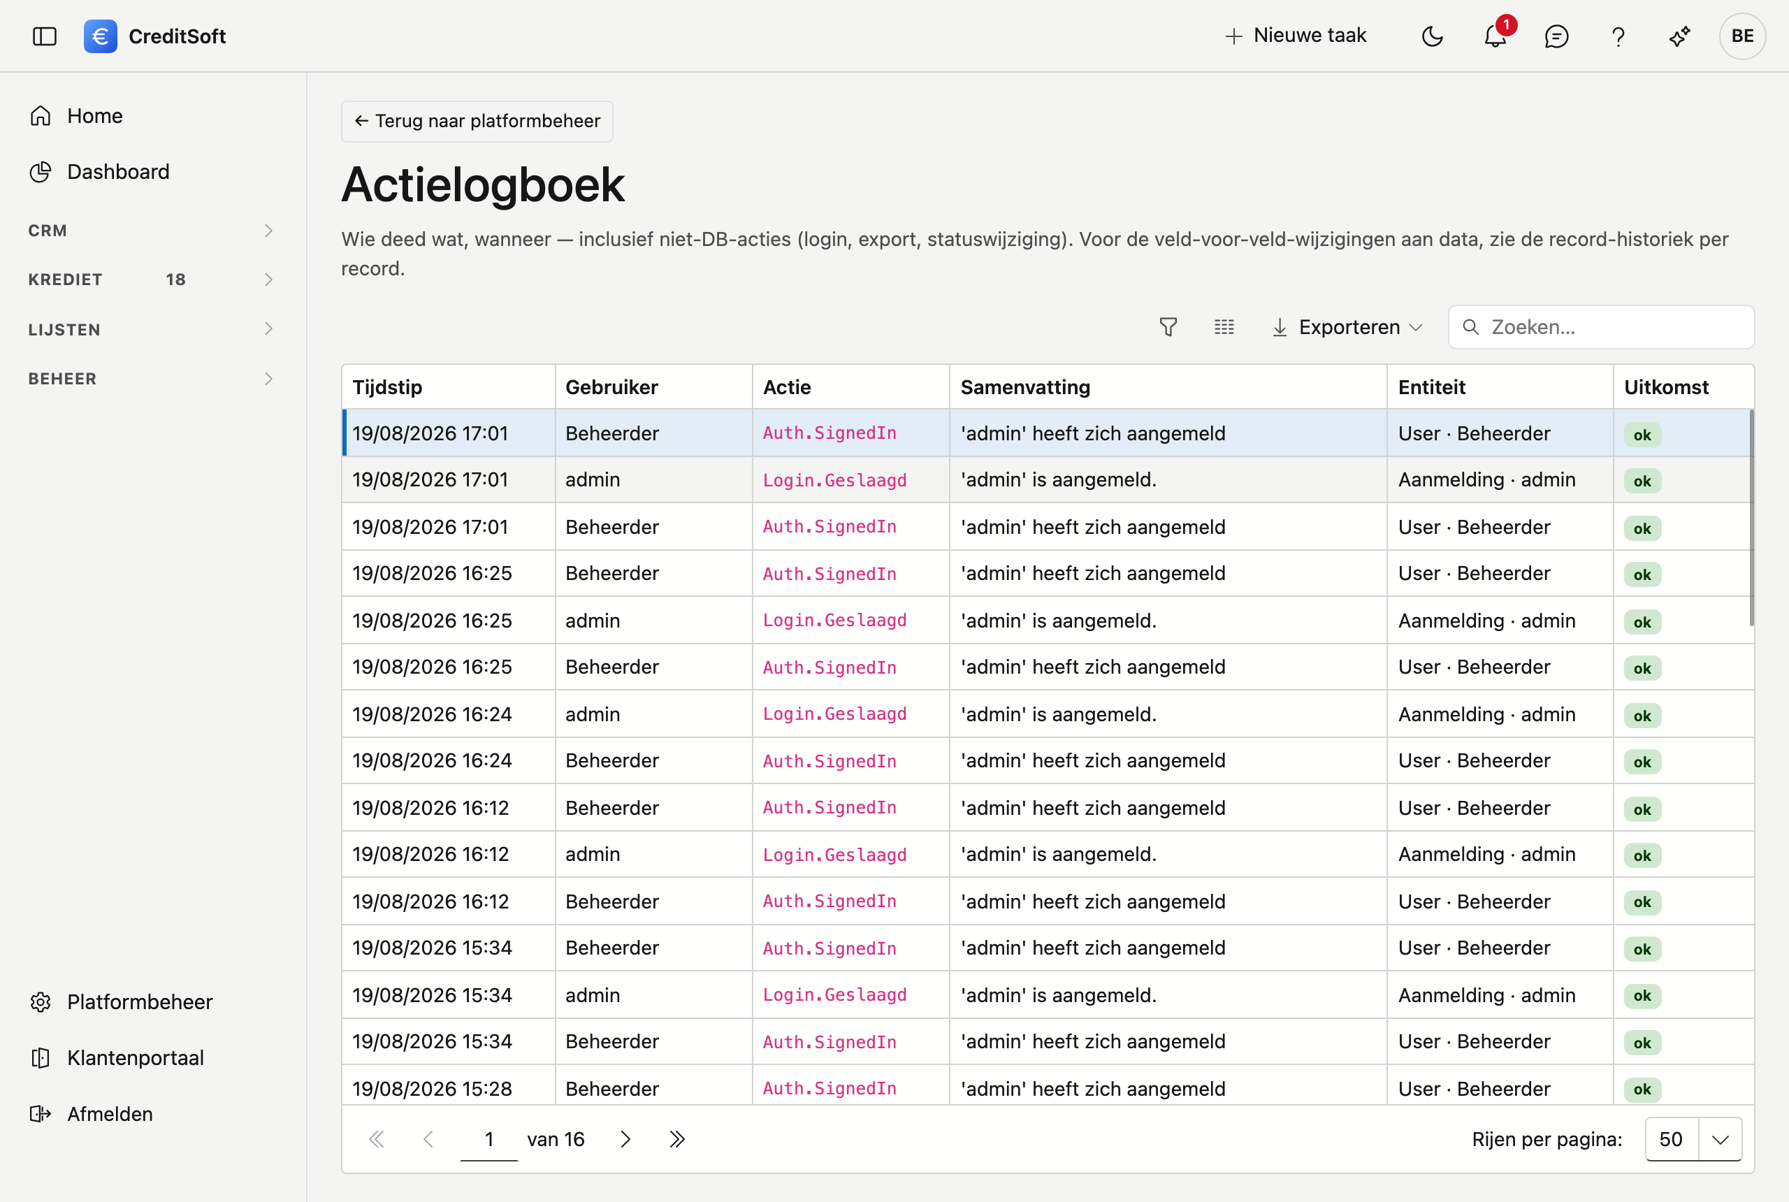Switch to dark mode moon icon
The image size is (1789, 1202).
(1432, 36)
